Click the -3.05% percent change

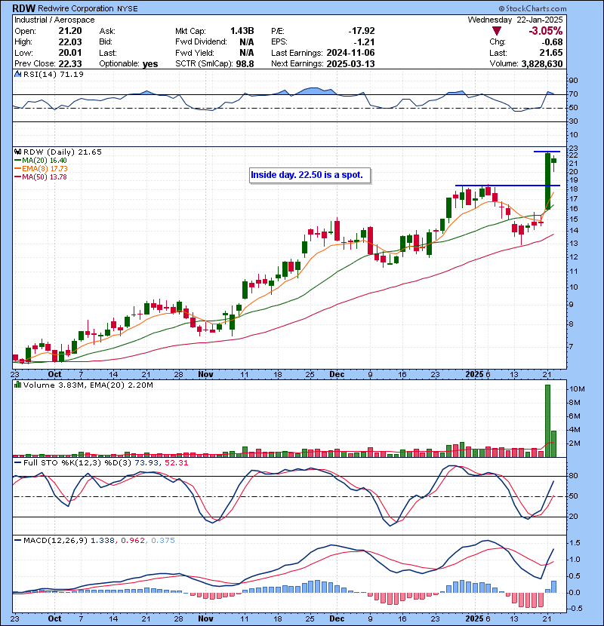(545, 31)
